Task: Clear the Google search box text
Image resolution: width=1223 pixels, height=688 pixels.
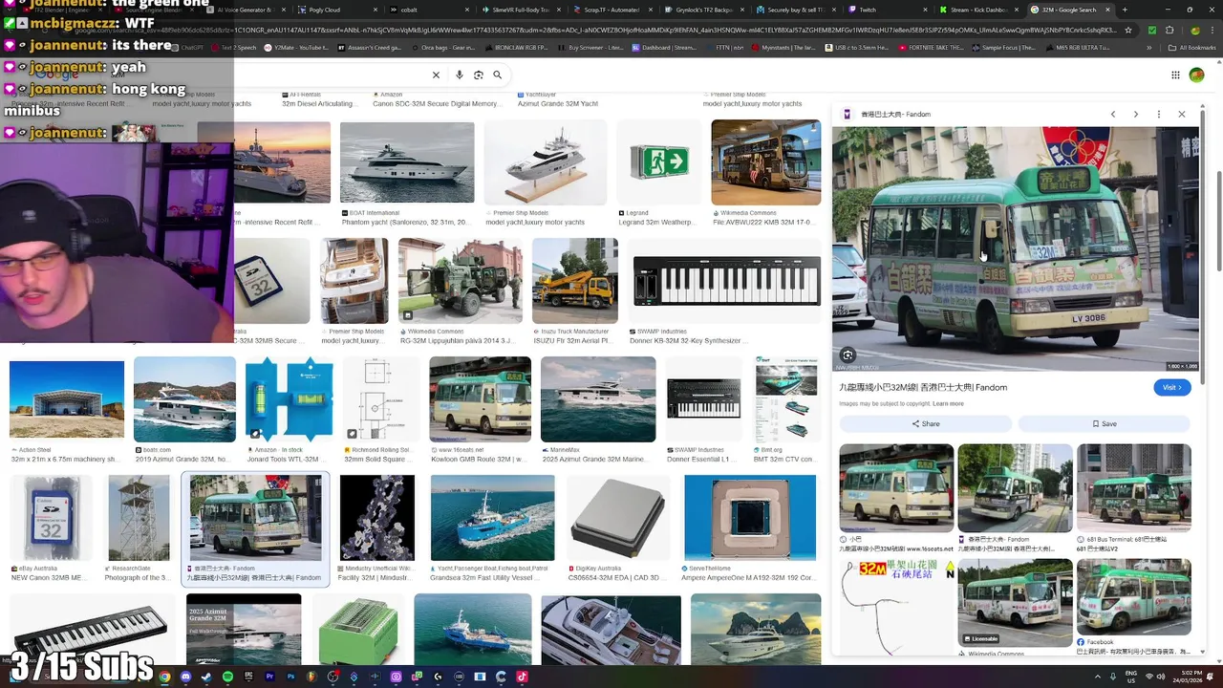Action: [x=436, y=75]
